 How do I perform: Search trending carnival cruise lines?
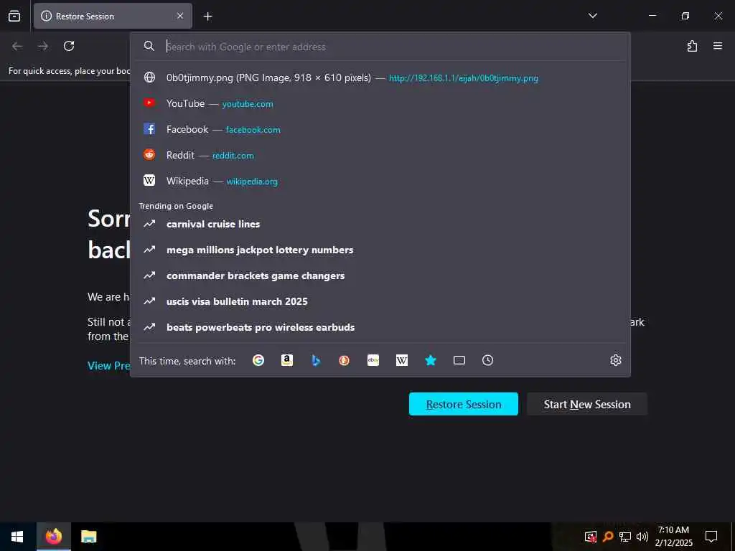[x=380, y=224]
